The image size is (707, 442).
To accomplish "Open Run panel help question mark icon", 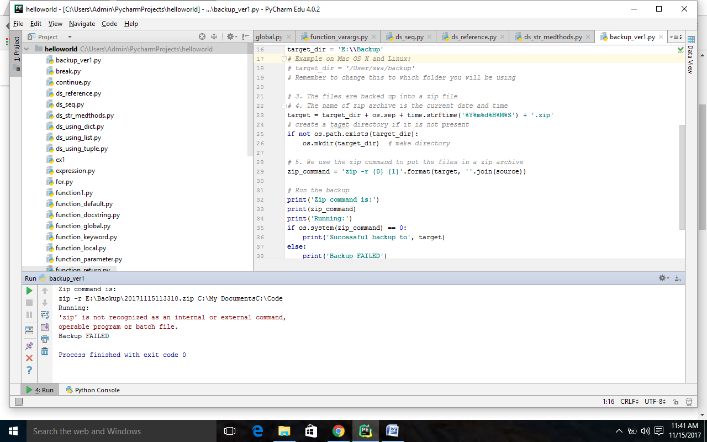I will pyautogui.click(x=29, y=370).
